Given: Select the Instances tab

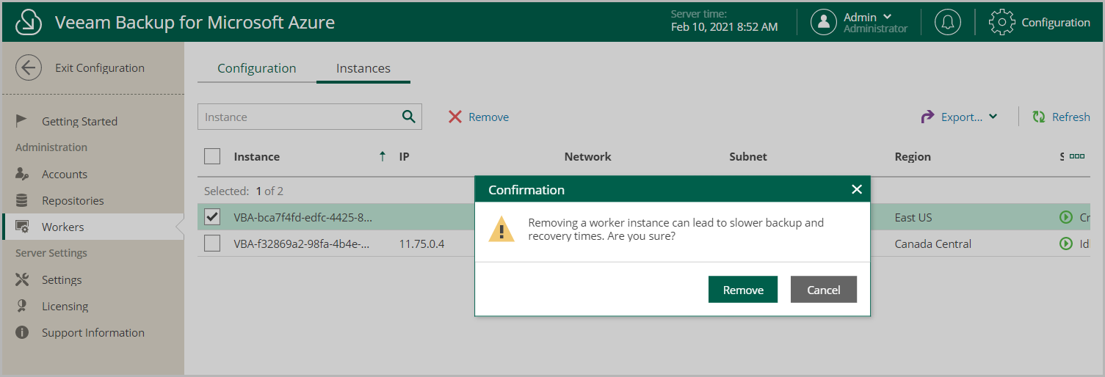Looking at the screenshot, I should point(363,68).
